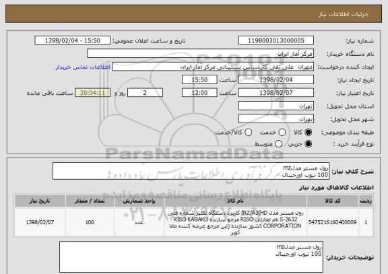Click the شماره نیاز label
Screen dimensions: 388x274
[x=360, y=41]
